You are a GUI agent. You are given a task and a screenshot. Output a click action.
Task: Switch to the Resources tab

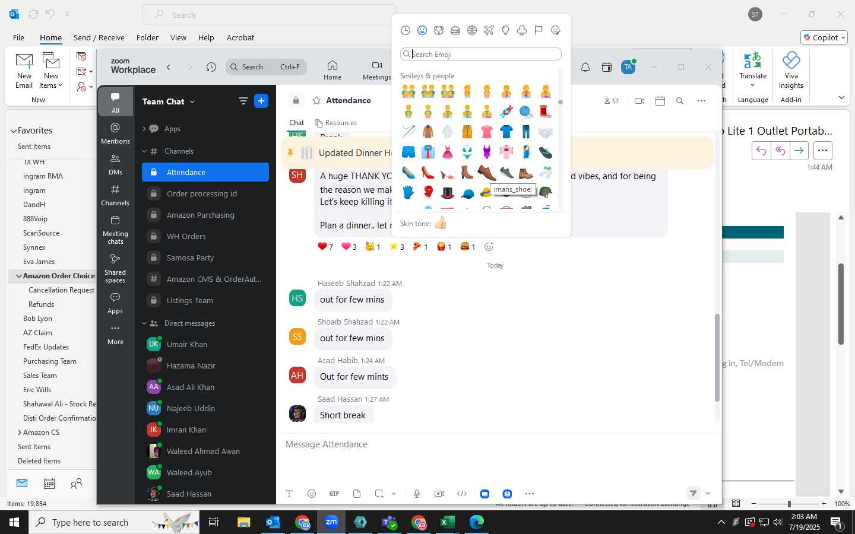tap(336, 123)
